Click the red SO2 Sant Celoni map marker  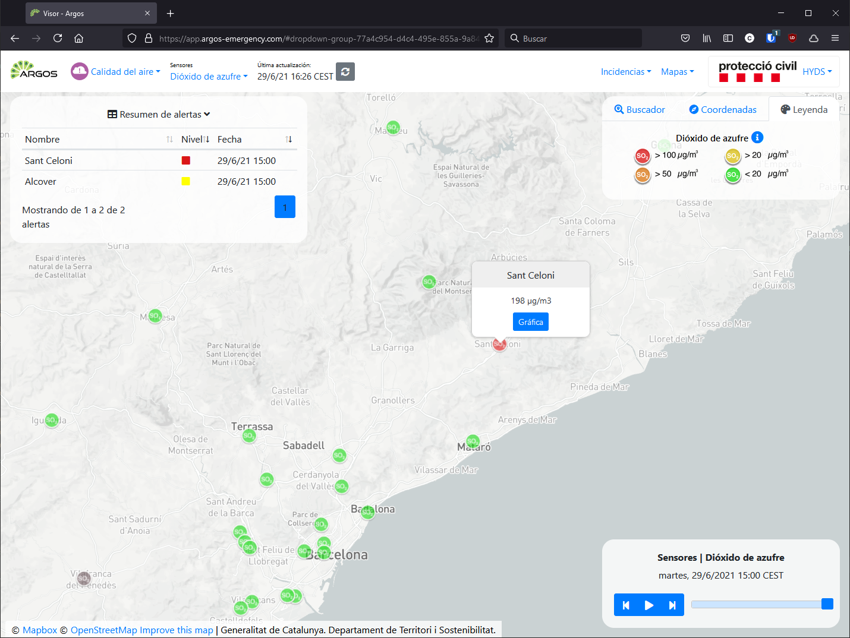click(499, 344)
